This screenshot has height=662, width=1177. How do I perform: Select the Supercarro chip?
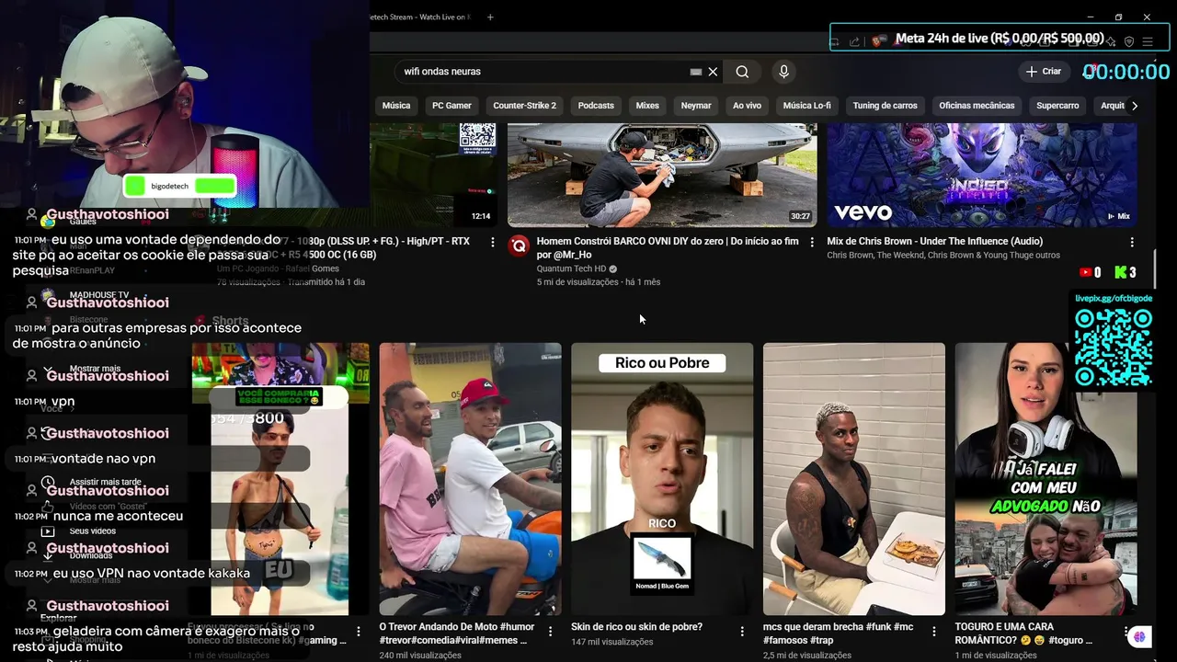1057,106
